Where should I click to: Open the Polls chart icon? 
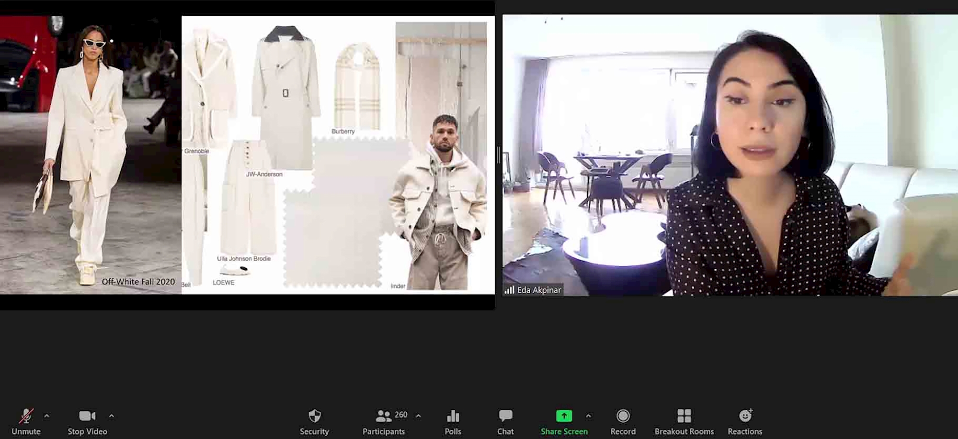(x=453, y=416)
